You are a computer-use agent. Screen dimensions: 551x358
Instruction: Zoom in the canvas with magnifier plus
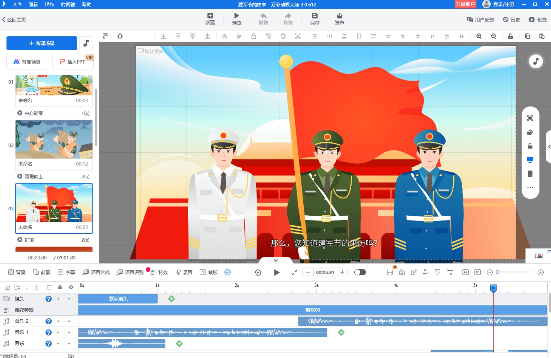[479, 36]
